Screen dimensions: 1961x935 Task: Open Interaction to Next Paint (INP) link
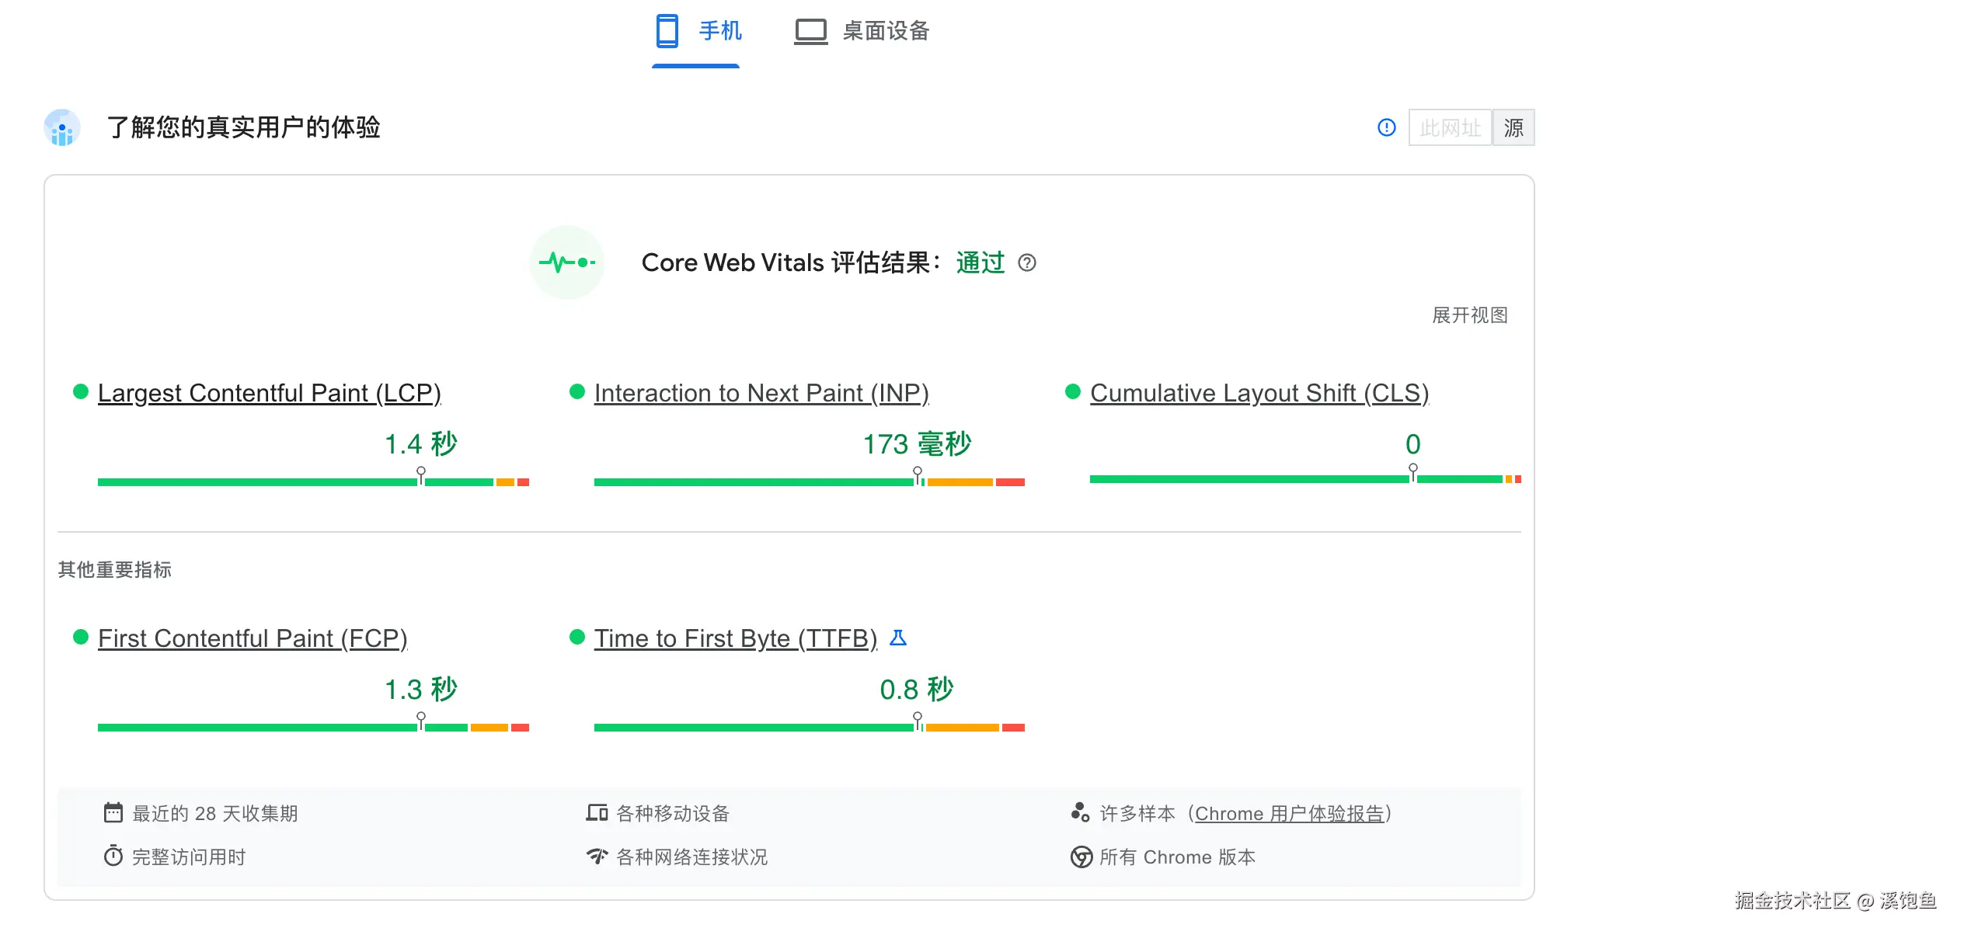(761, 394)
